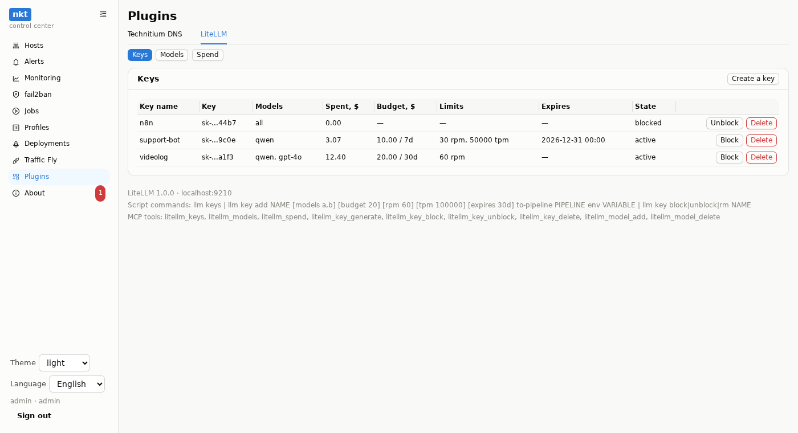
Task: Click the blocked state of n8n
Action: [x=648, y=123]
